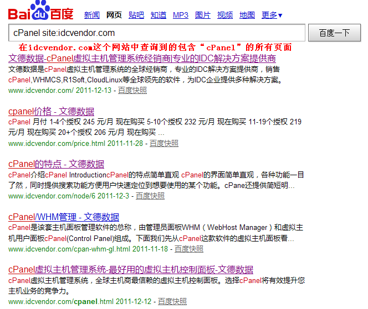
Task: Open the cpanel价格 - 文德数据 result
Action: pyautogui.click(x=51, y=111)
